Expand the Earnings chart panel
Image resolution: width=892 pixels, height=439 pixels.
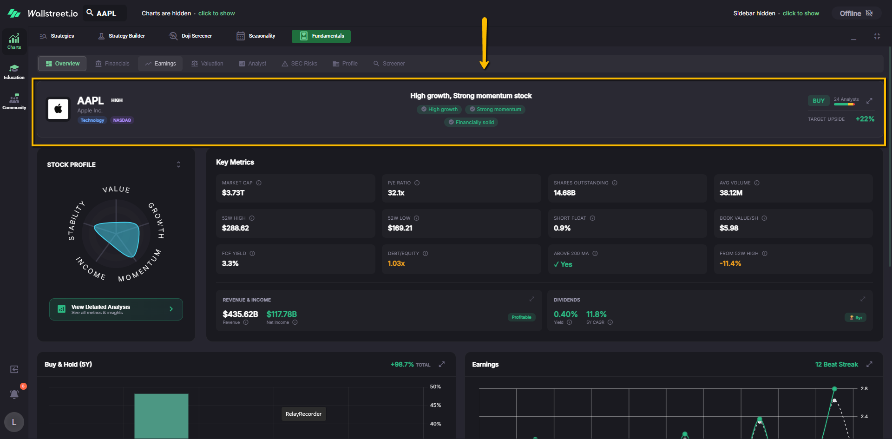point(869,364)
